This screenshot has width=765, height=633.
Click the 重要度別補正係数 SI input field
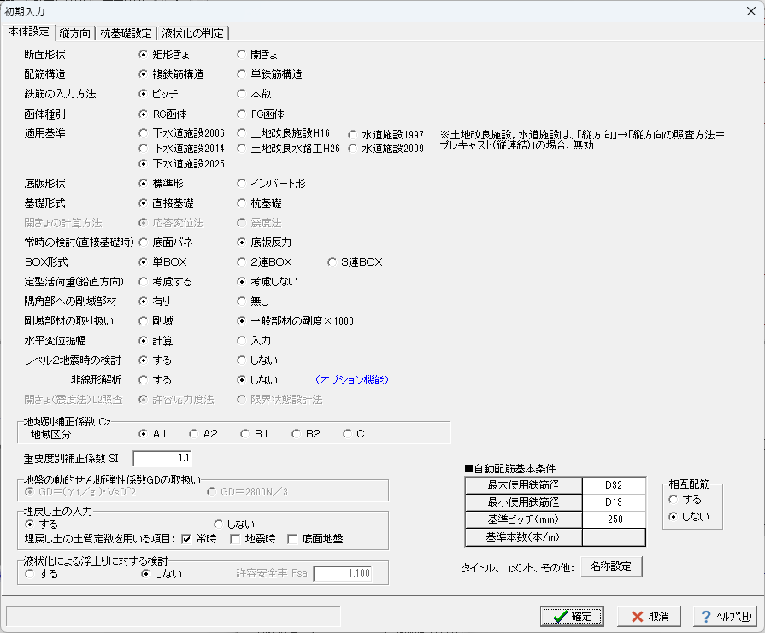(162, 458)
